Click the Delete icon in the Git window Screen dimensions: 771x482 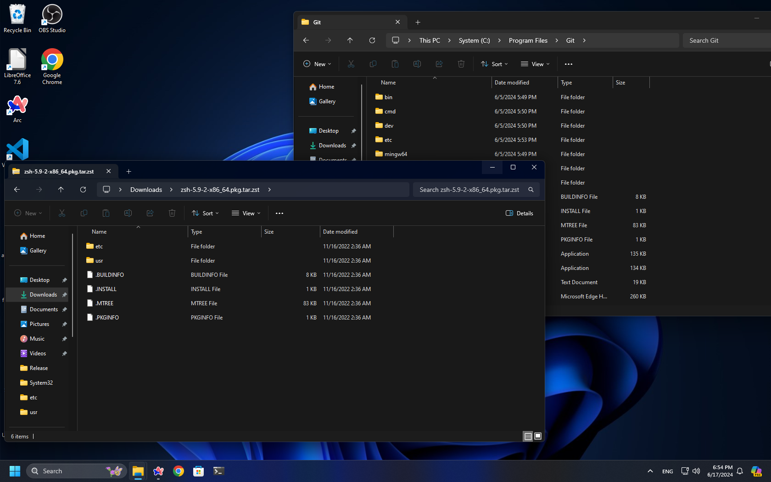pyautogui.click(x=461, y=64)
